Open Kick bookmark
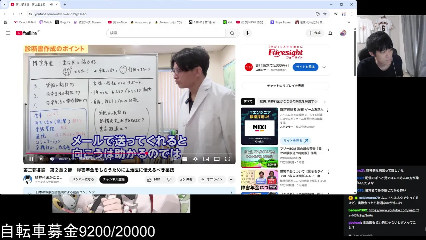Image resolution: width=426 pixels, height=240 pixels. point(228,22)
